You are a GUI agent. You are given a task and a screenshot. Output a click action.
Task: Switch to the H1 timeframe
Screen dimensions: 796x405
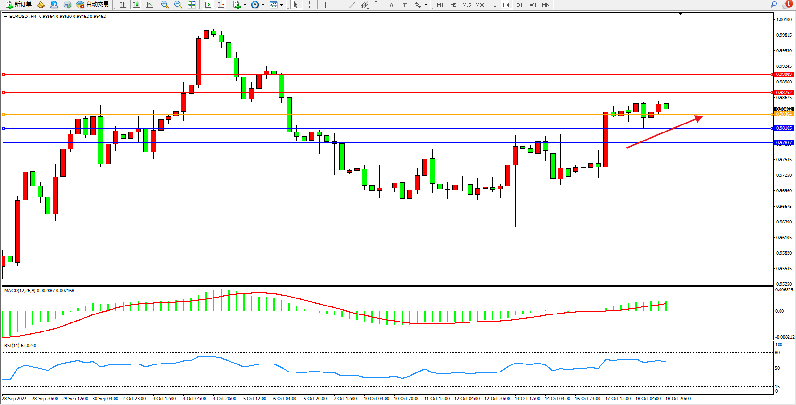pos(493,5)
